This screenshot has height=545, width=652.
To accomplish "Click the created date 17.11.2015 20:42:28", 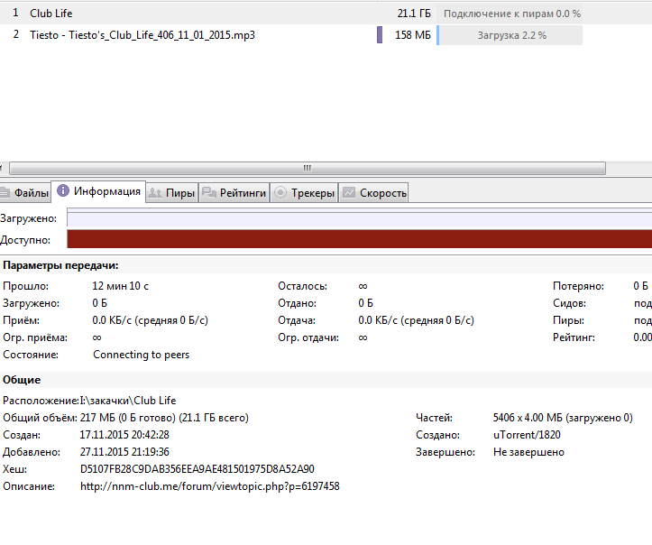I will coord(124,435).
